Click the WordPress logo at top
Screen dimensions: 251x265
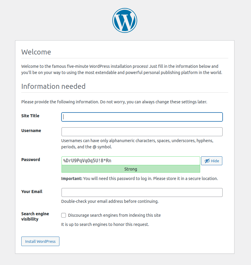[124, 20]
